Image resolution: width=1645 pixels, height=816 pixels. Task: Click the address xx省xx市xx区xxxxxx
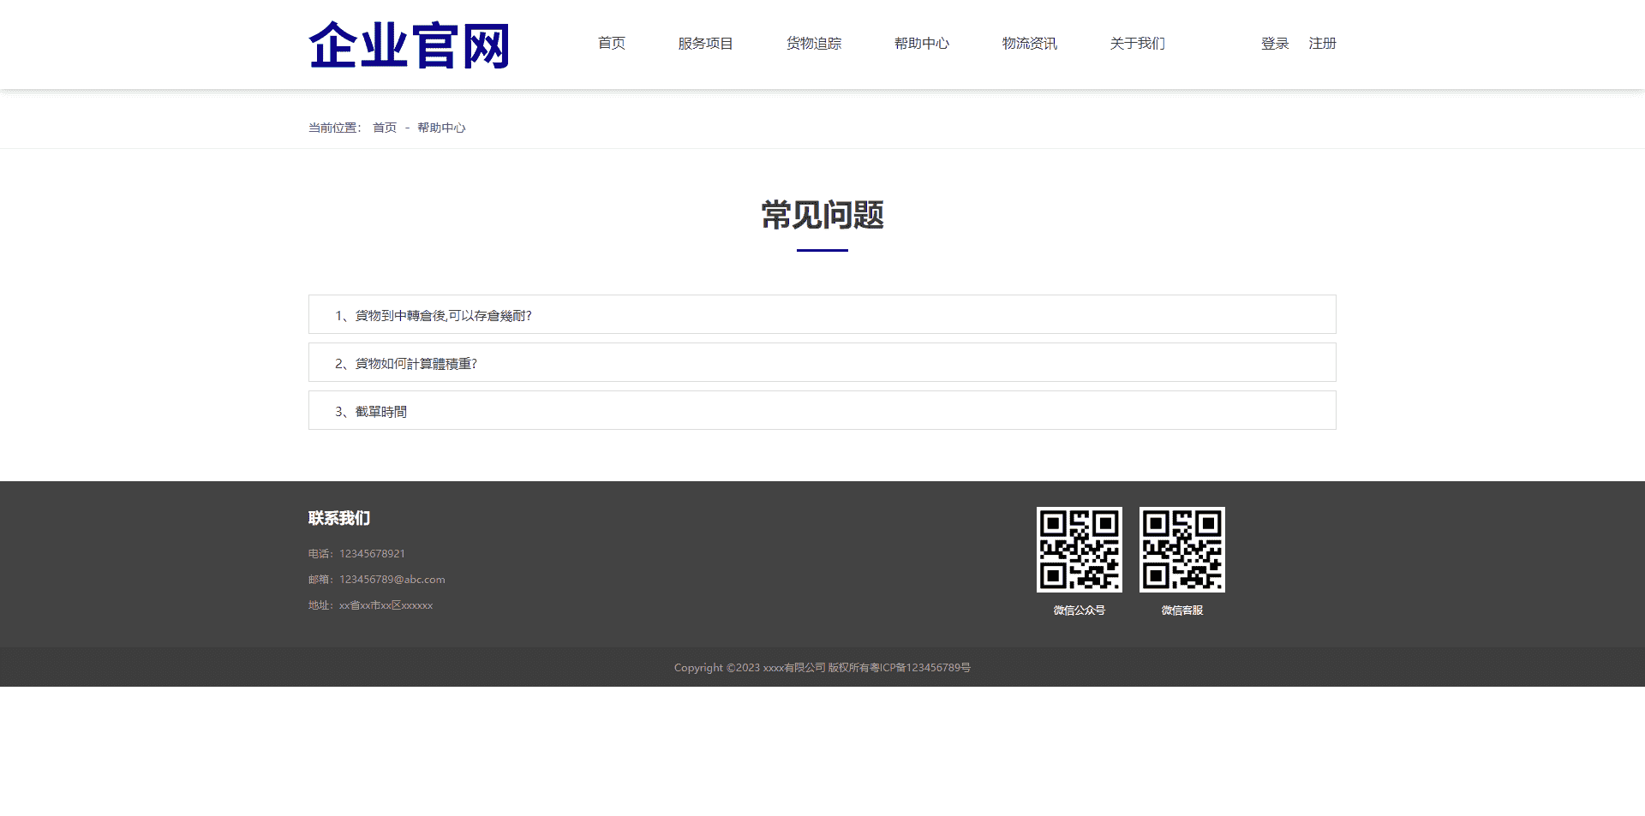386,605
